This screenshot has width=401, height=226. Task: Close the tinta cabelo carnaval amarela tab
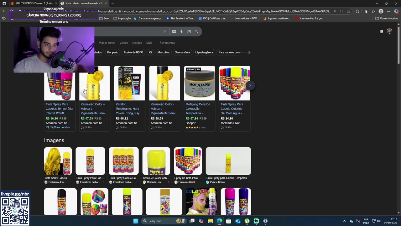pyautogui.click(x=106, y=3)
